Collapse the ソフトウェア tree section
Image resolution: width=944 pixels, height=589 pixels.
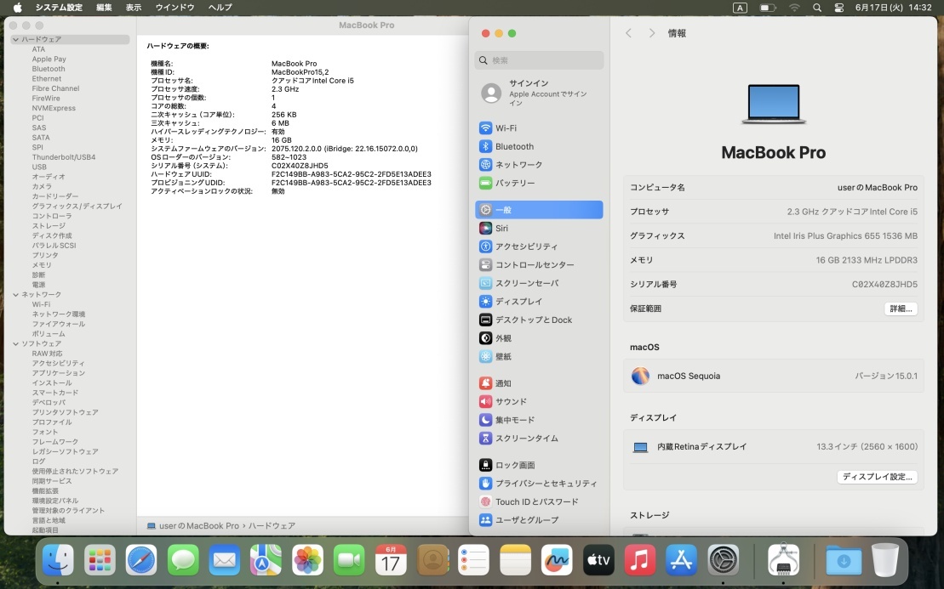click(x=15, y=343)
